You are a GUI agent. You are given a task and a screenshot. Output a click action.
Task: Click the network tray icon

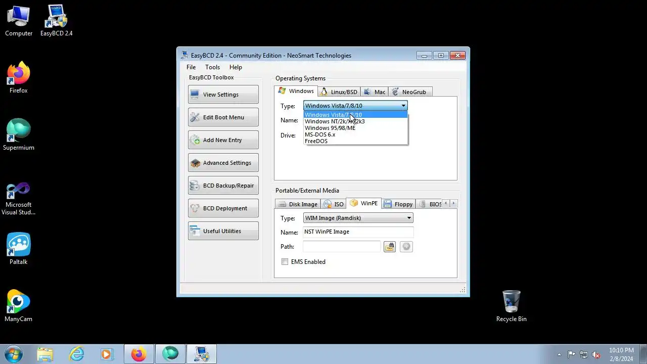click(x=584, y=354)
